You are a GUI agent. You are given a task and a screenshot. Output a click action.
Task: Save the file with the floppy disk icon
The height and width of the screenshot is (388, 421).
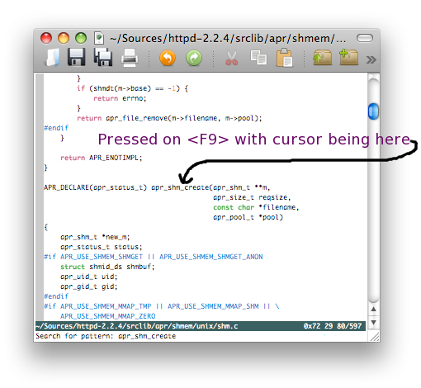coord(76,57)
